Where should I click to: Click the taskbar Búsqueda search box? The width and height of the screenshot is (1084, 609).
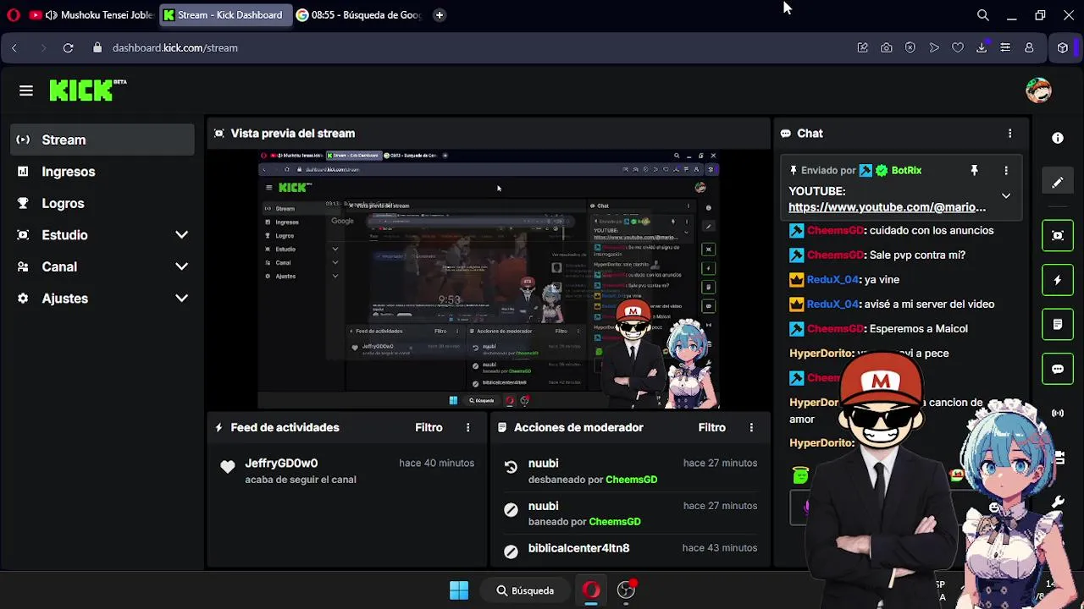(526, 590)
